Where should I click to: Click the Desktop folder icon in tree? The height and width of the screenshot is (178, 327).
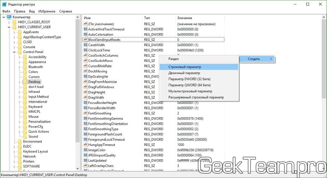click(x=25, y=82)
